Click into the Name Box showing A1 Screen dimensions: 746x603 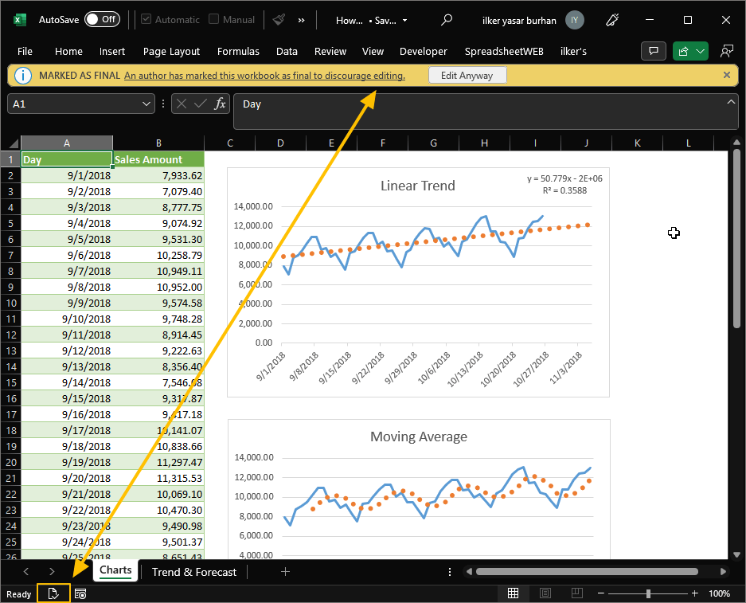tap(74, 104)
